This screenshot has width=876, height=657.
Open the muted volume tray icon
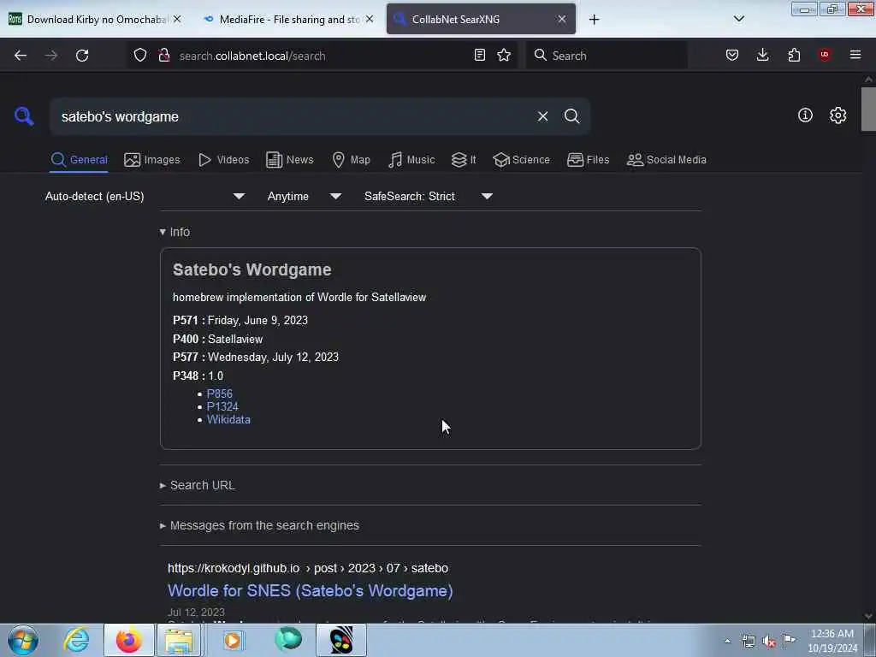tap(769, 642)
